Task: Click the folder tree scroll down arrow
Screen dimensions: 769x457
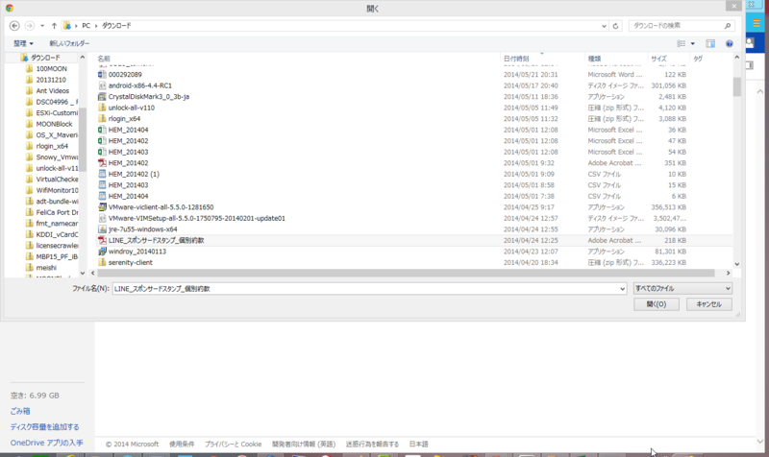Action: pos(83,273)
